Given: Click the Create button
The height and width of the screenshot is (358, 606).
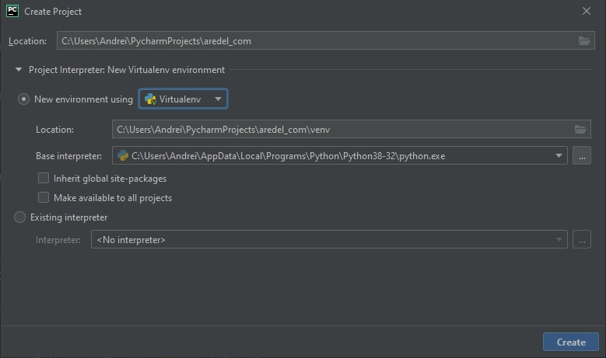Looking at the screenshot, I should (x=570, y=342).
